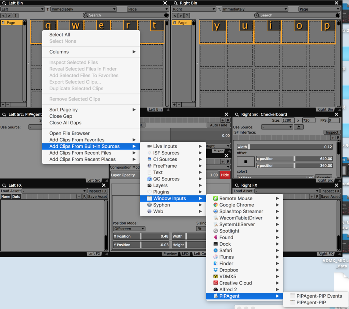Click the iTunes icon in Window Inputs
Viewport: 349px width, 309px height.
coord(215,257)
